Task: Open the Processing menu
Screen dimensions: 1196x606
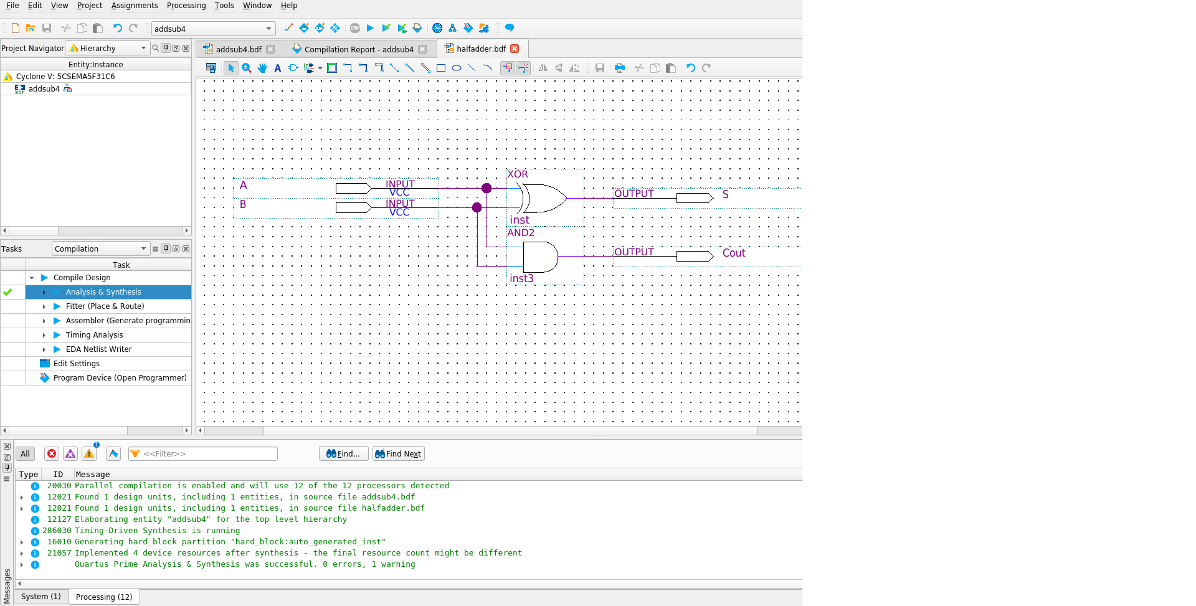Action: (186, 6)
